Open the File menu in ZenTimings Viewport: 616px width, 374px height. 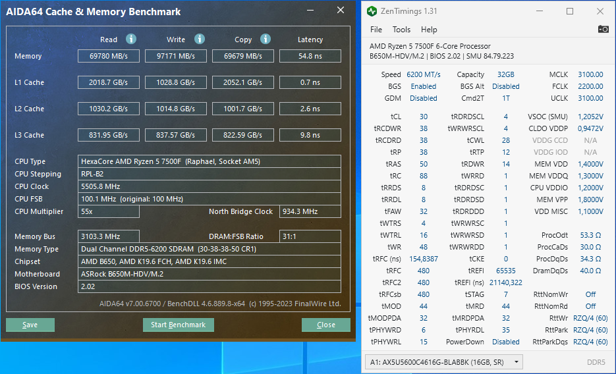pyautogui.click(x=376, y=30)
